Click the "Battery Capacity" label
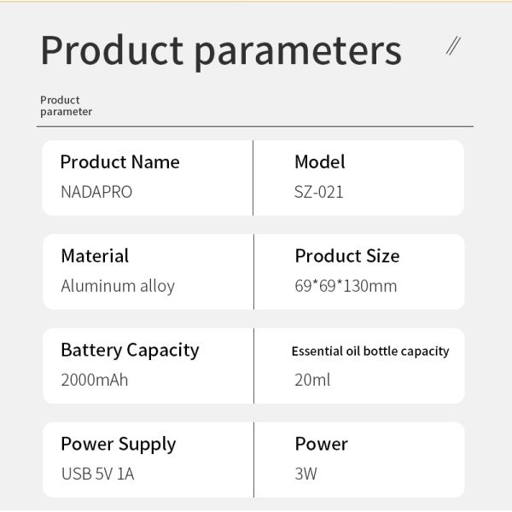The width and height of the screenshot is (512, 512). 130,350
